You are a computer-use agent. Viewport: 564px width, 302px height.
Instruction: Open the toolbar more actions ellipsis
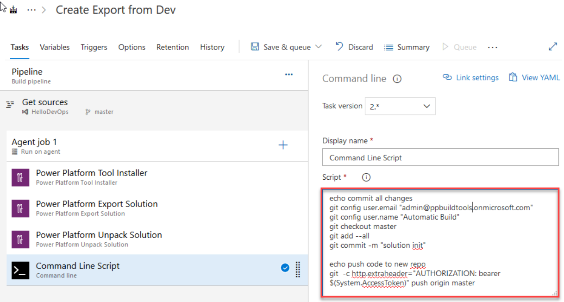click(x=492, y=47)
